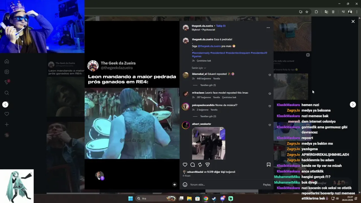
Task: Unmute the video with the speaker icon
Action: 175,185
